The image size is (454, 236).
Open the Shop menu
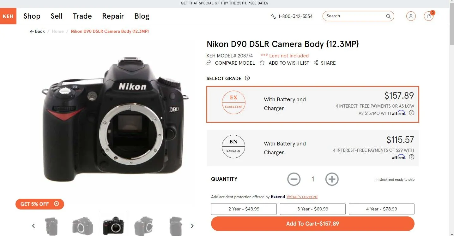pos(32,16)
